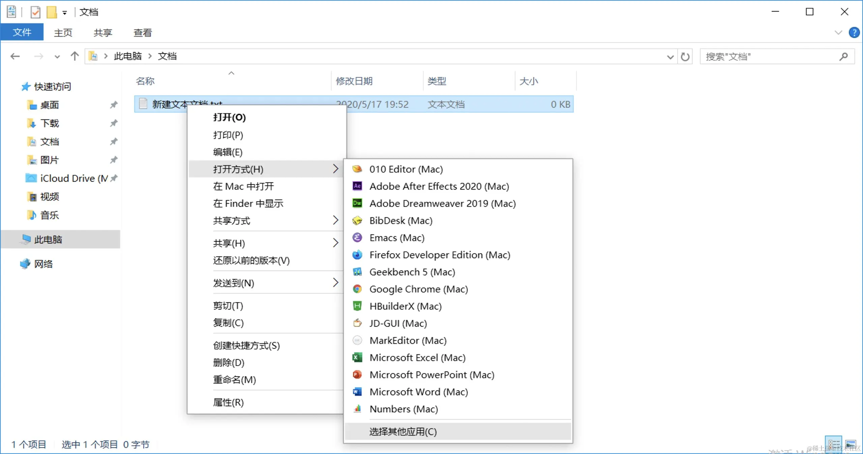Pick Google Chrome from open-with list

[x=418, y=289]
